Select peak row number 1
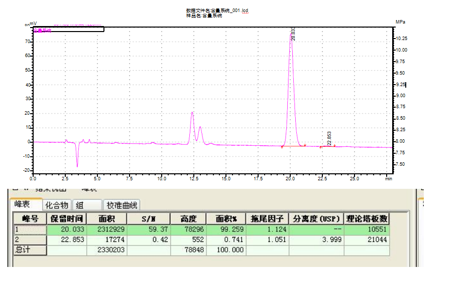The height and width of the screenshot is (288, 467). 29,229
